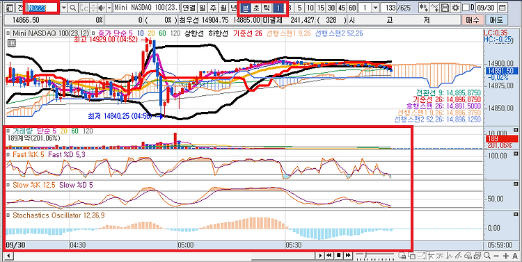Click the chart lock copy icon
The image size is (522, 262).
click(402, 255)
